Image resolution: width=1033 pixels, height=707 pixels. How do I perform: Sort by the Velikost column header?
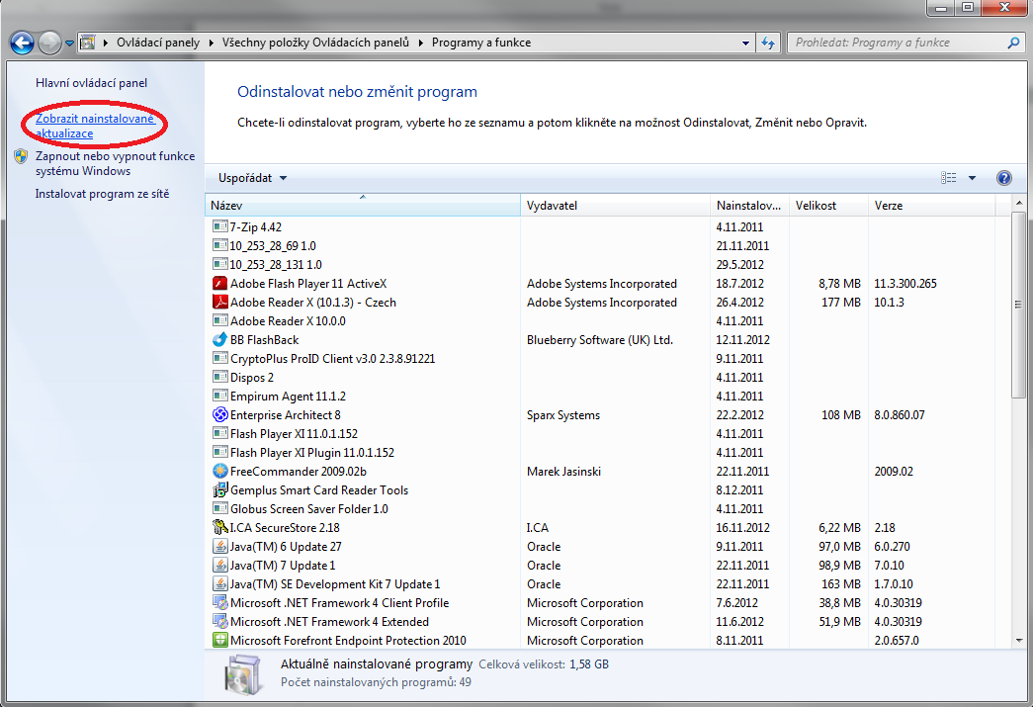[x=828, y=206]
